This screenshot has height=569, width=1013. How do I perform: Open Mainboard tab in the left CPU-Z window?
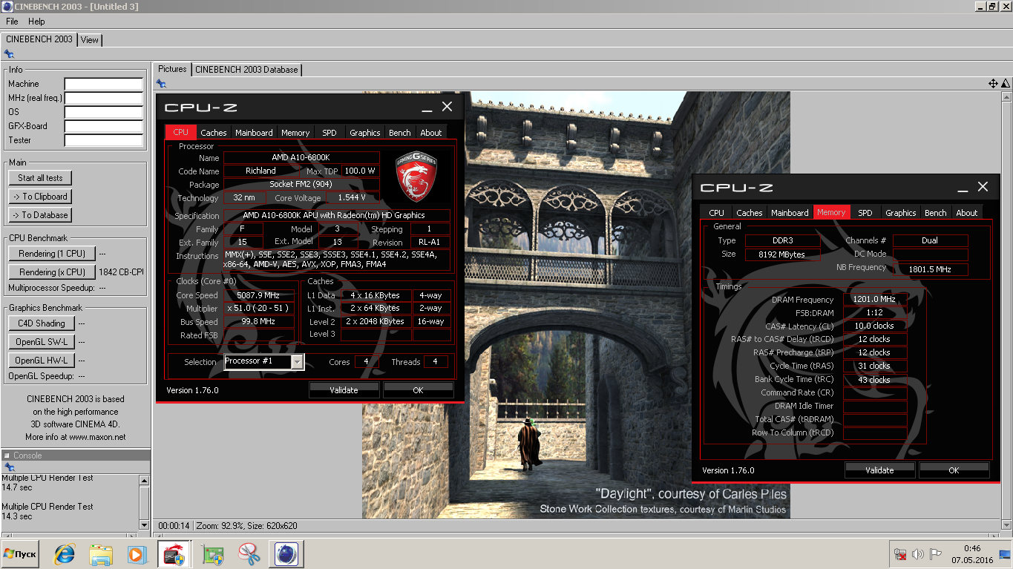[x=254, y=133]
